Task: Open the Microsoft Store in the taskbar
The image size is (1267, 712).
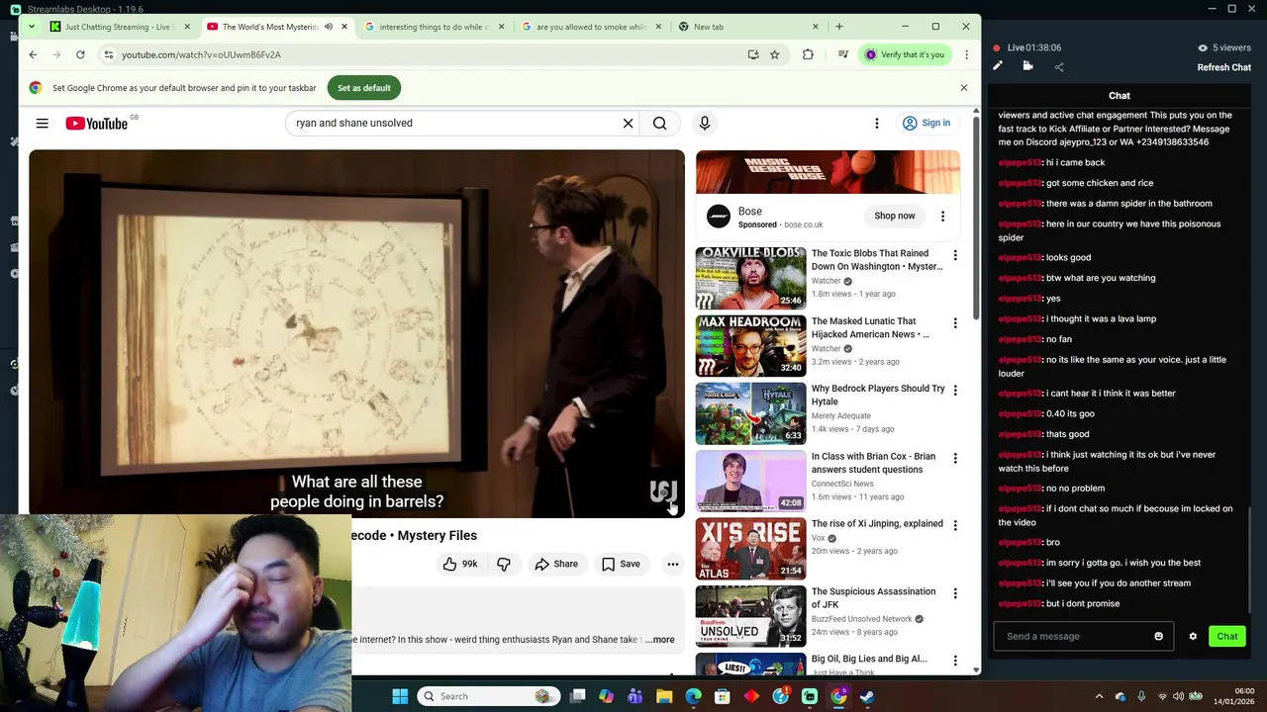Action: tap(723, 696)
